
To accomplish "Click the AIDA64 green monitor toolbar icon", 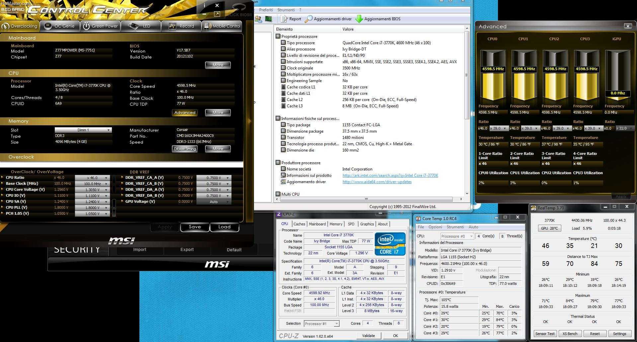I will click(268, 19).
